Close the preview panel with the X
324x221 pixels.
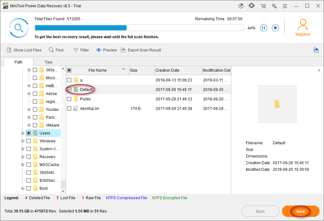point(319,70)
